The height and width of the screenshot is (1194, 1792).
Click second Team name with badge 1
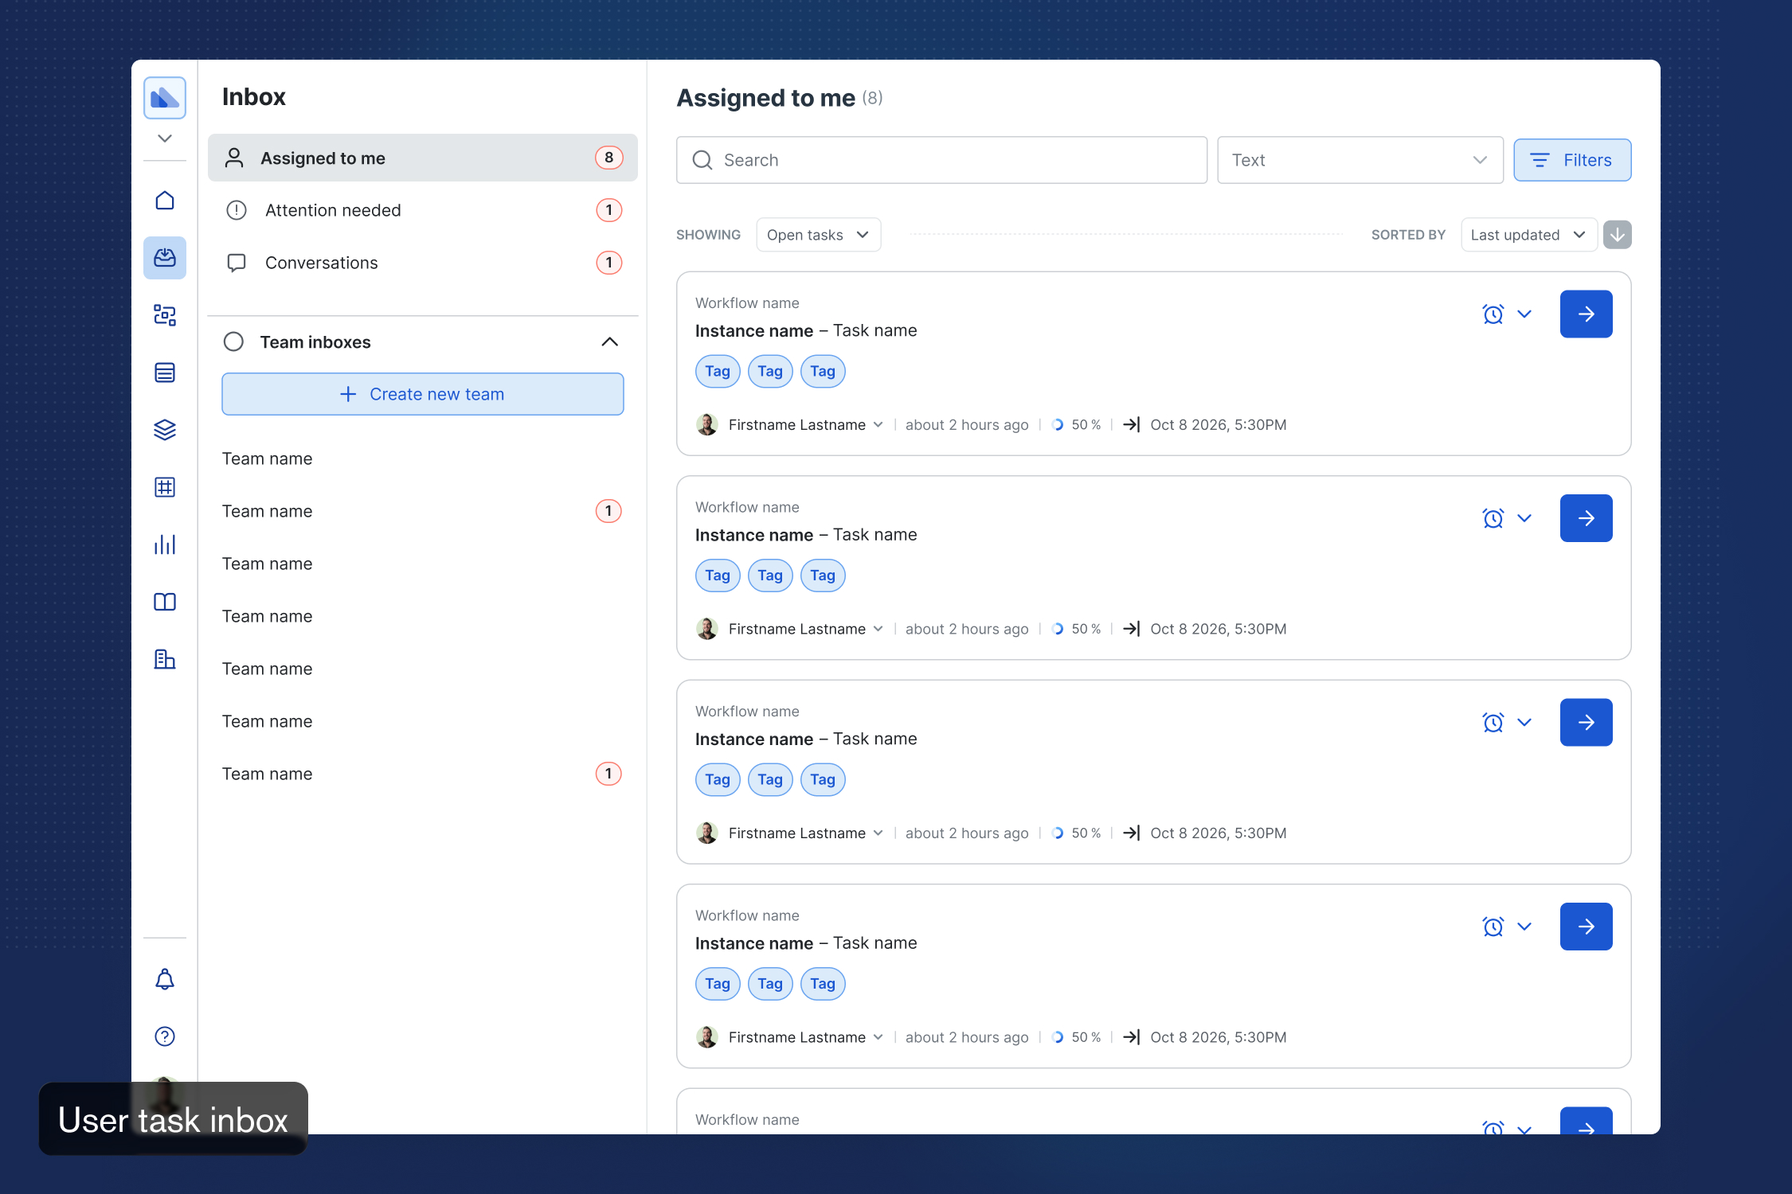pyautogui.click(x=423, y=511)
